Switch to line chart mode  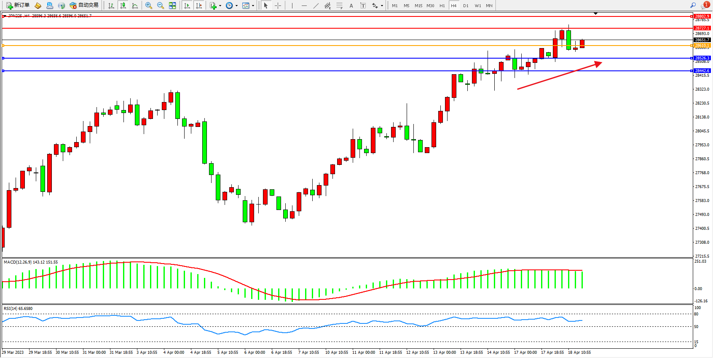[135, 5]
